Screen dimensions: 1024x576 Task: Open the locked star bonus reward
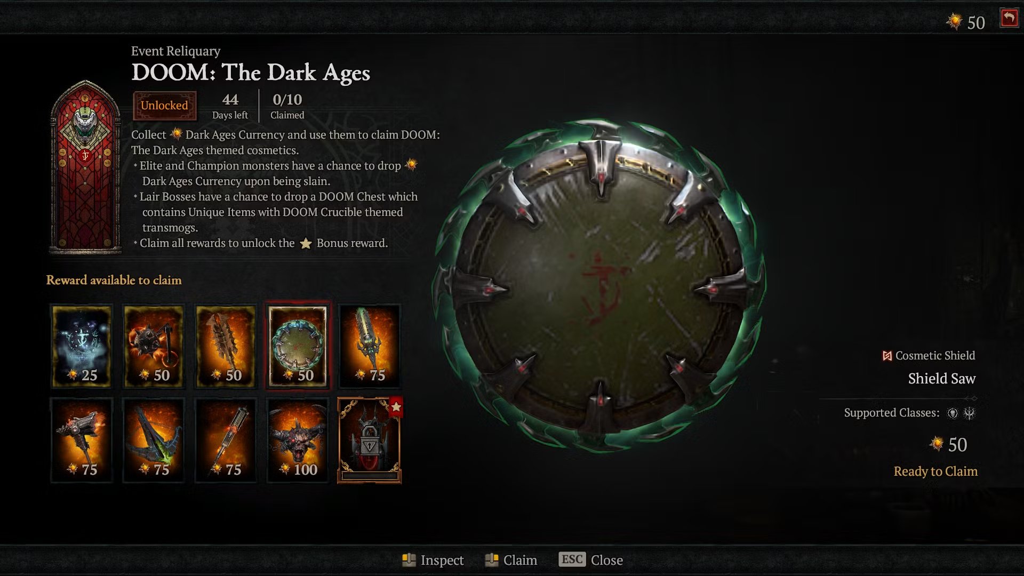[x=370, y=440]
